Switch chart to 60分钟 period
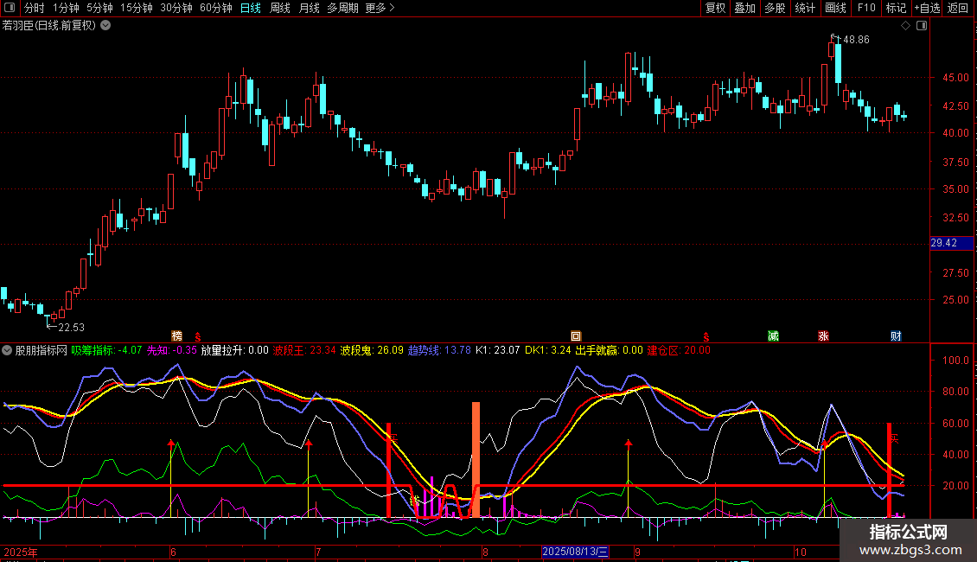 pos(215,9)
